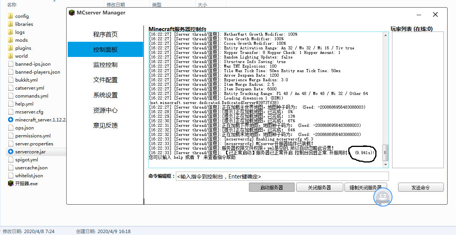456x235 pixels.
Task: Click the Item Despawn Rate: 6000 log line
Action: point(213,89)
